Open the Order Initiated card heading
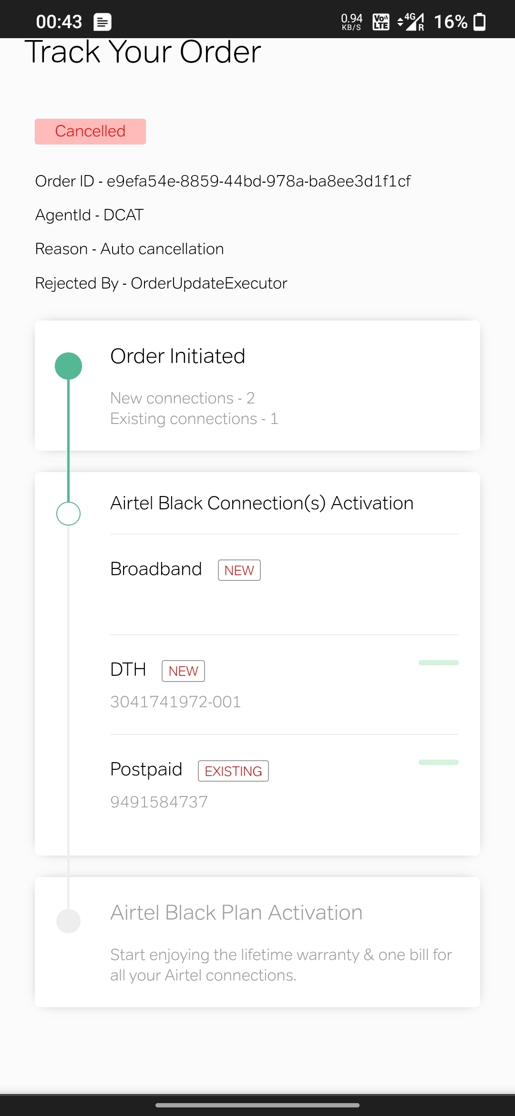Image resolution: width=515 pixels, height=1116 pixels. (177, 356)
